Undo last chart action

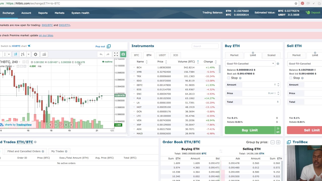(x=101, y=54)
